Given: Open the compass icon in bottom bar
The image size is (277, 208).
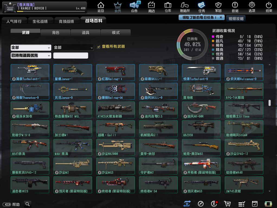Looking at the screenshot, I should coord(201,204).
